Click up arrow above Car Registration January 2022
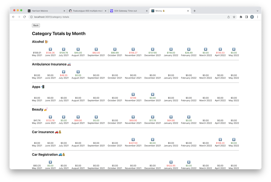This screenshot has height=182, width=271. tap(171, 162)
